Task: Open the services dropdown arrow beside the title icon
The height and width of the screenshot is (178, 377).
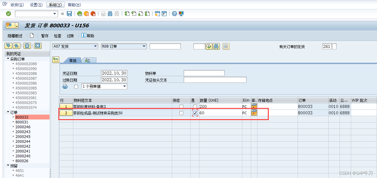Action: click(16, 25)
